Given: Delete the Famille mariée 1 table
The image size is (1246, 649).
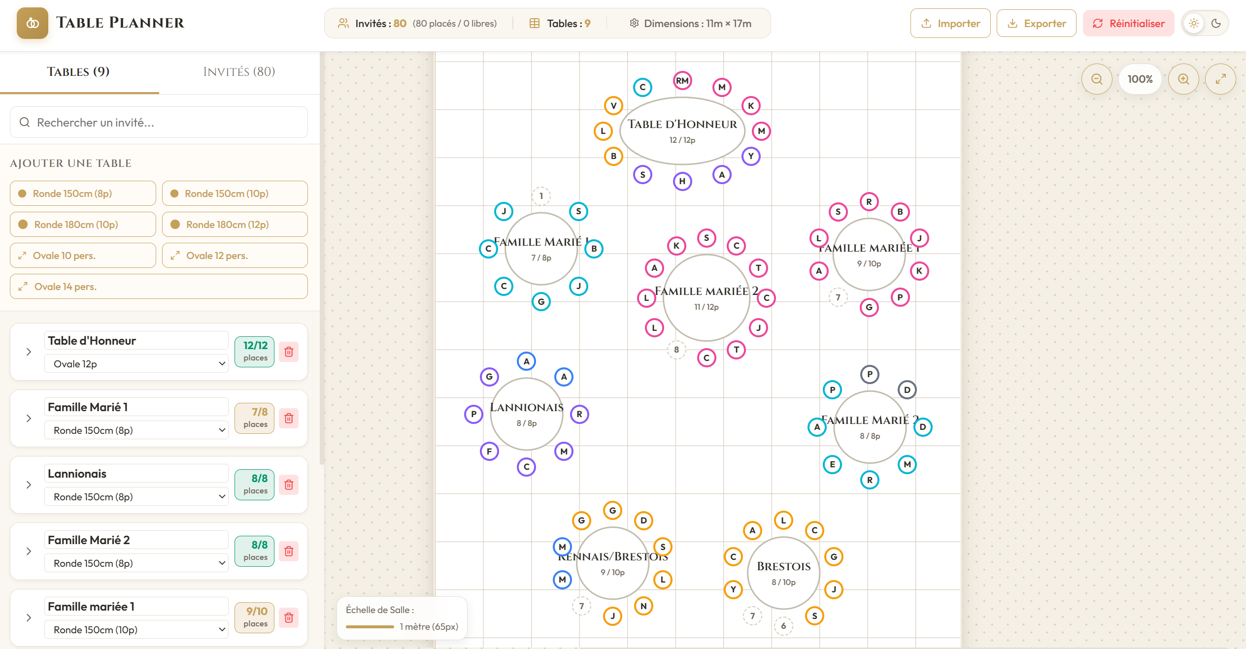Looking at the screenshot, I should (289, 617).
